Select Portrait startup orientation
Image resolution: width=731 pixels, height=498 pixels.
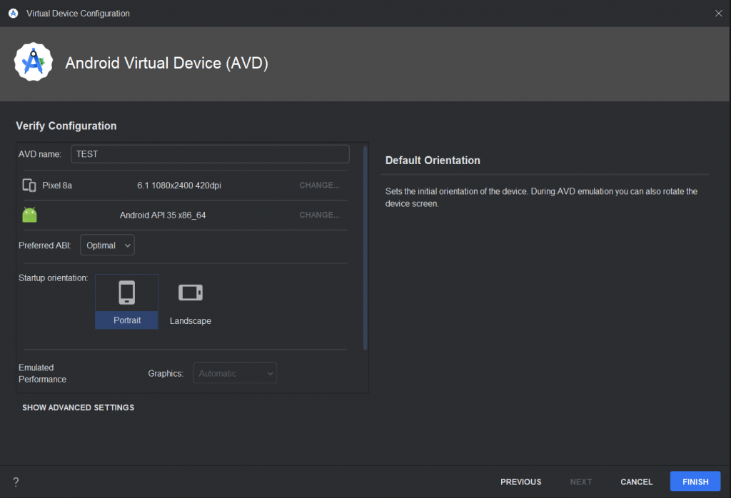tap(127, 301)
